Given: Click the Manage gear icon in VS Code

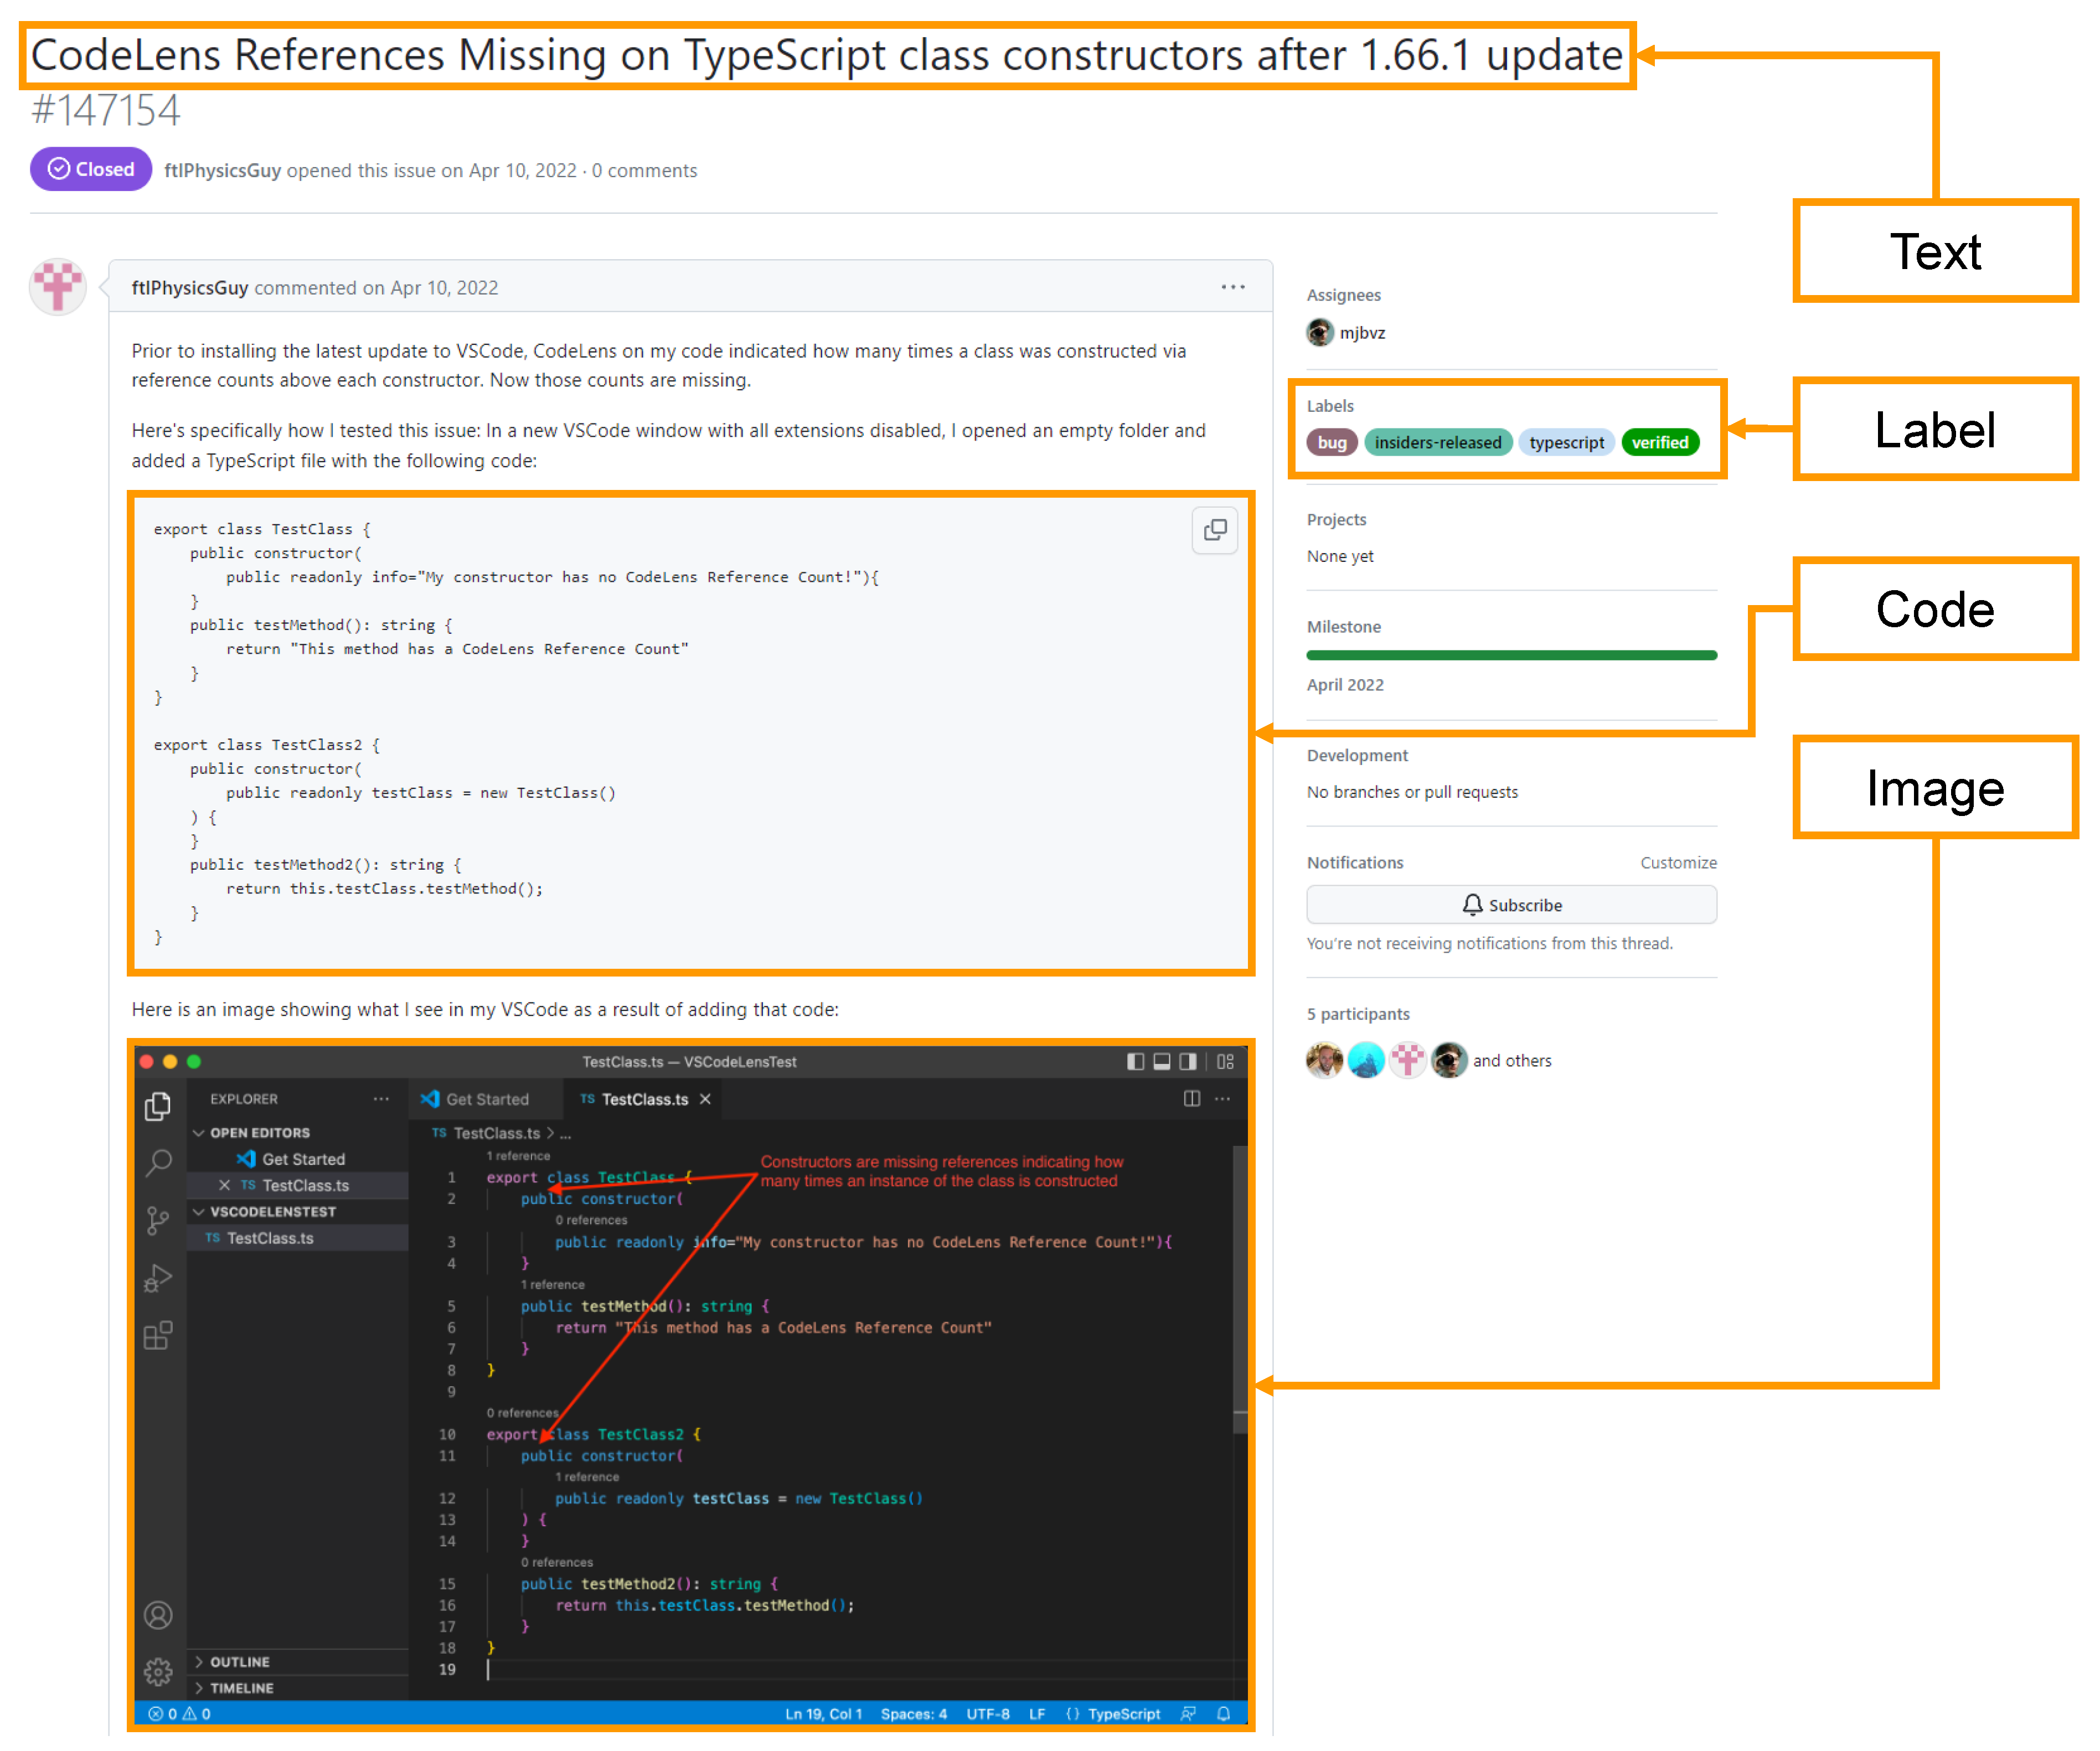Looking at the screenshot, I should [x=158, y=1671].
